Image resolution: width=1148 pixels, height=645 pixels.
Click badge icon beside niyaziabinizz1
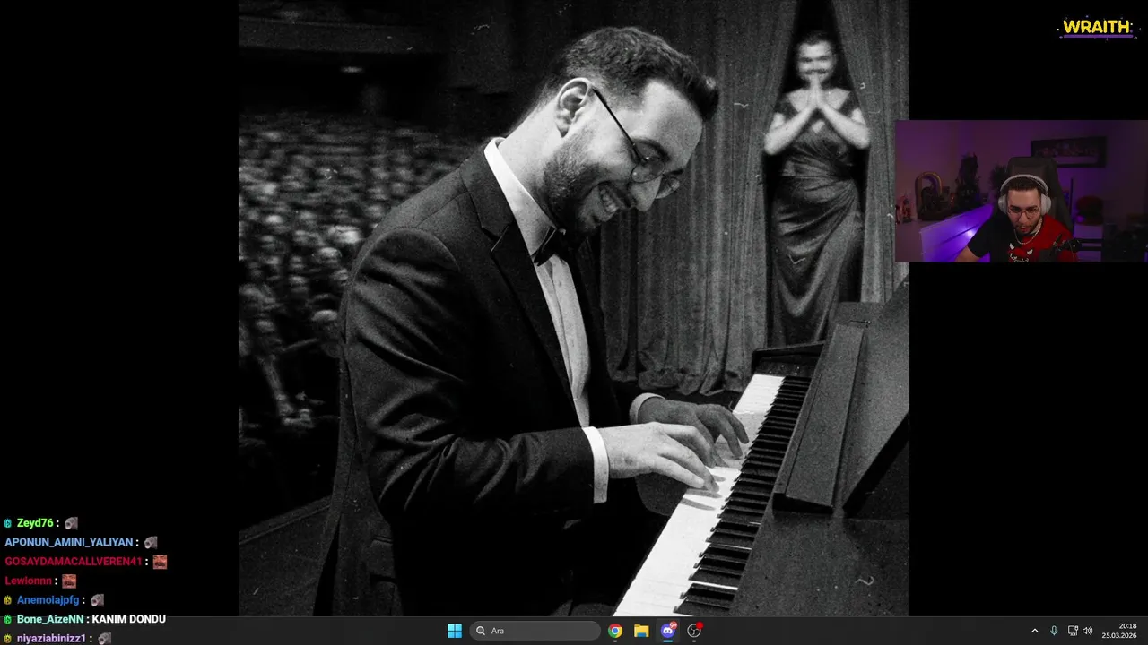tap(8, 639)
